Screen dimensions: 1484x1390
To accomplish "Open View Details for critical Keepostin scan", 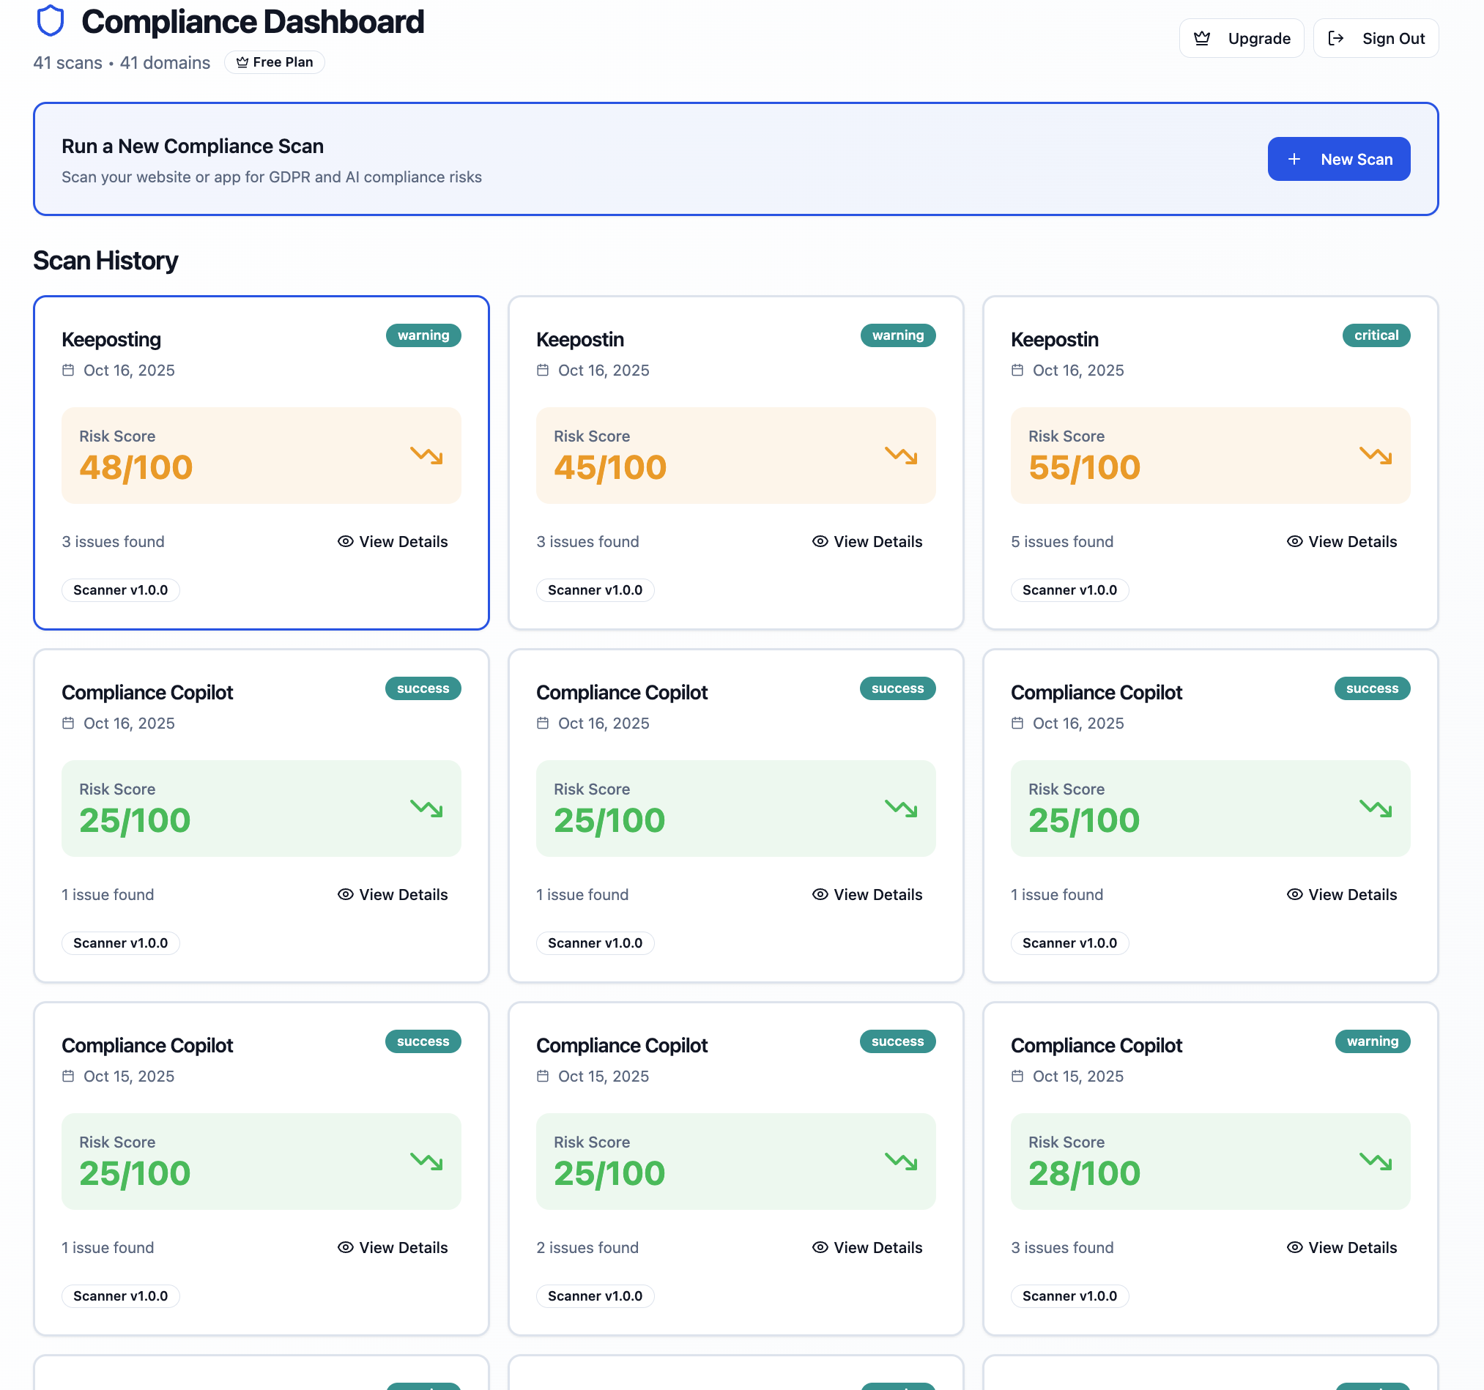I will [x=1341, y=541].
